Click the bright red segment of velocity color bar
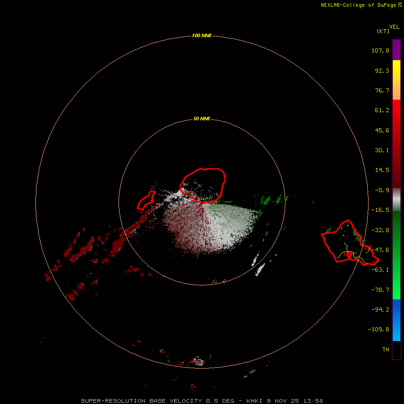 (396, 144)
